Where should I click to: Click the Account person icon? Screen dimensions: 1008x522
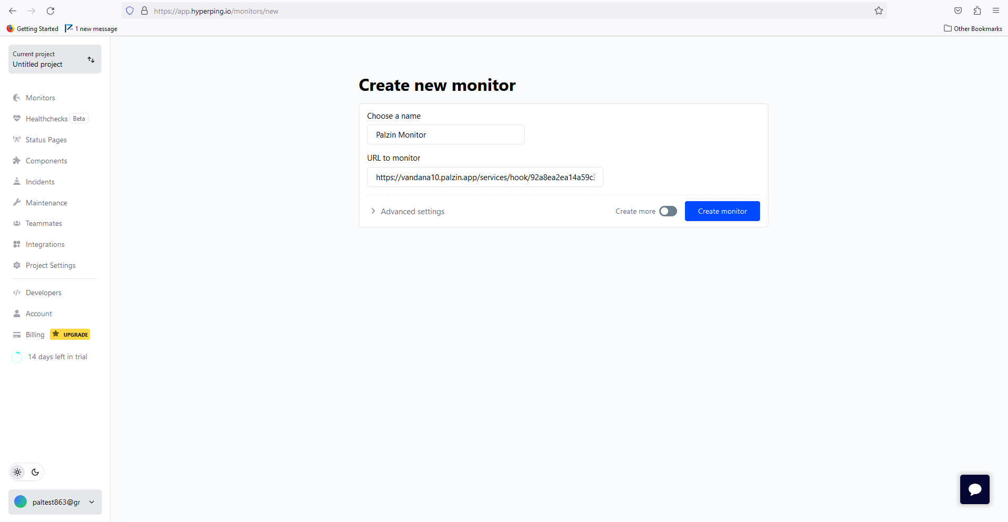[17, 314]
